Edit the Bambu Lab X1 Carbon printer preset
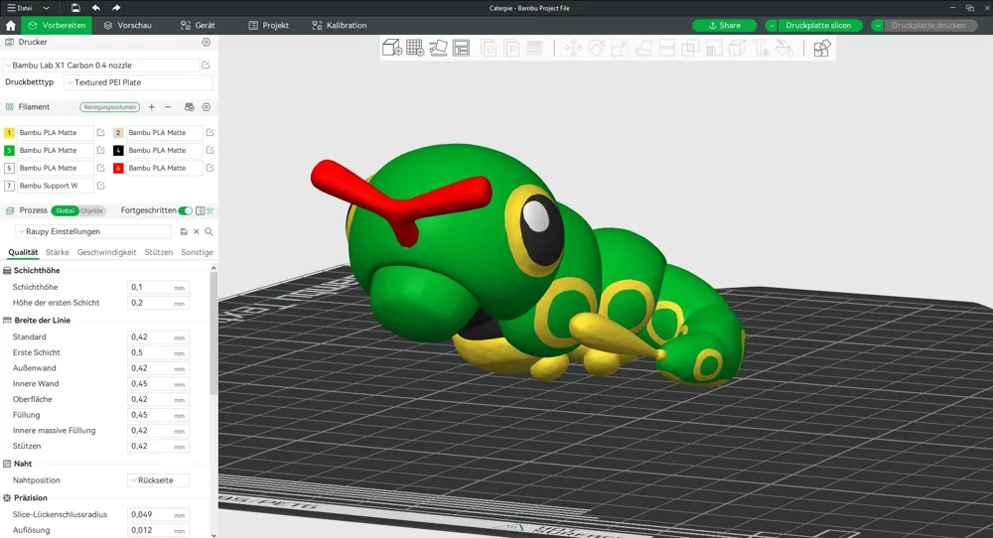The height and width of the screenshot is (538, 993). coord(206,65)
